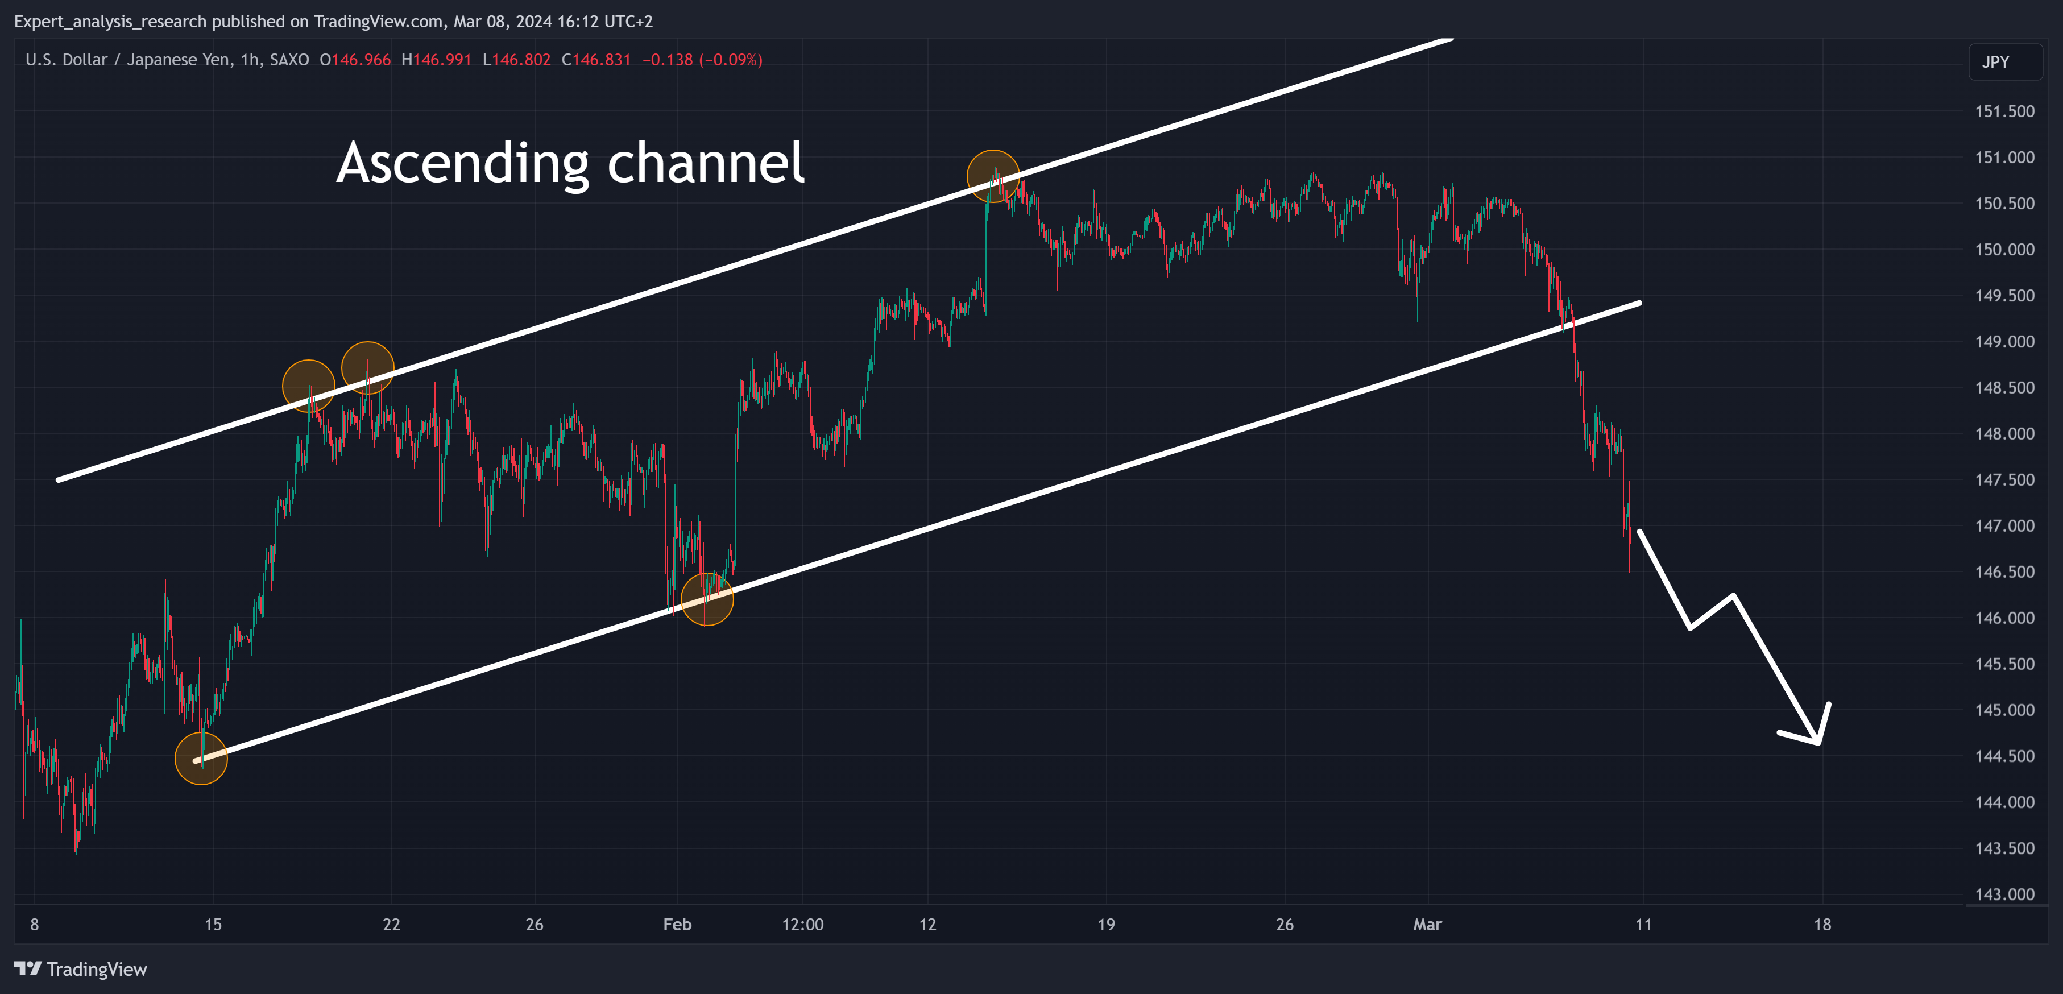
Task: Click the 143.000 price axis label
Action: [2004, 894]
